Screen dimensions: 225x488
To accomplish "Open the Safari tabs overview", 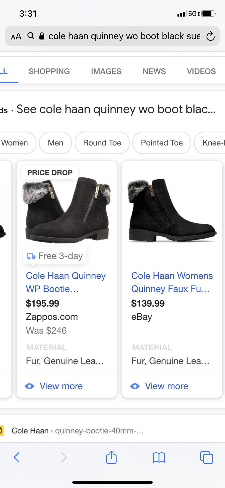I will (207, 457).
